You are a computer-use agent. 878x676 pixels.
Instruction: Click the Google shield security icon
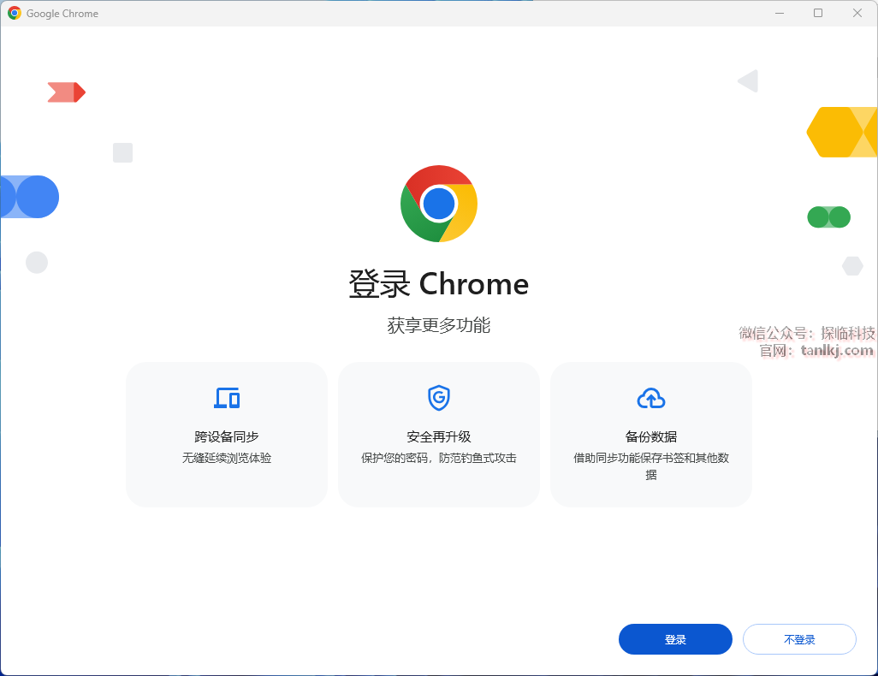[x=439, y=398]
